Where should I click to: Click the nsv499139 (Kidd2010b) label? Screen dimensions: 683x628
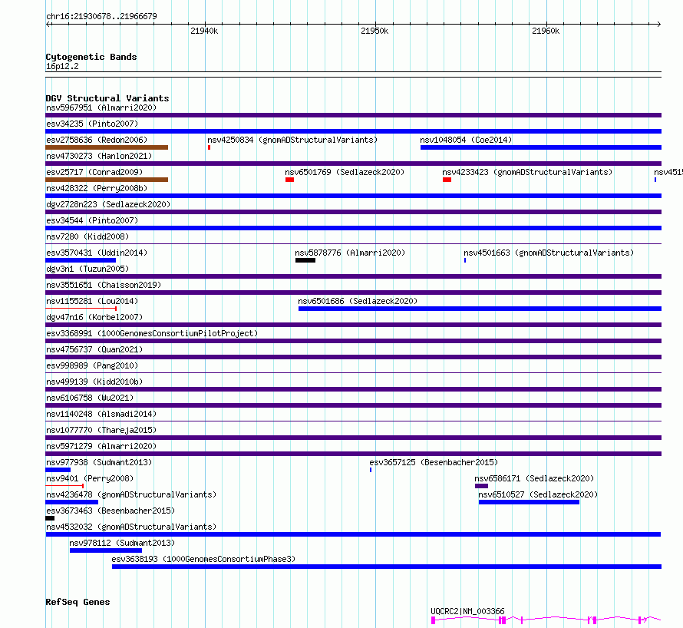pyautogui.click(x=94, y=382)
